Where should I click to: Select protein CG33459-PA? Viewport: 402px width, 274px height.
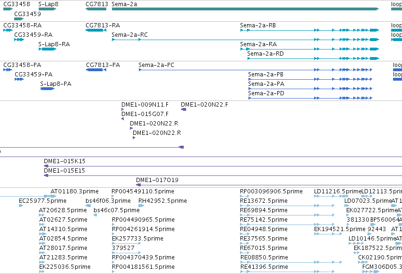coord(19,79)
